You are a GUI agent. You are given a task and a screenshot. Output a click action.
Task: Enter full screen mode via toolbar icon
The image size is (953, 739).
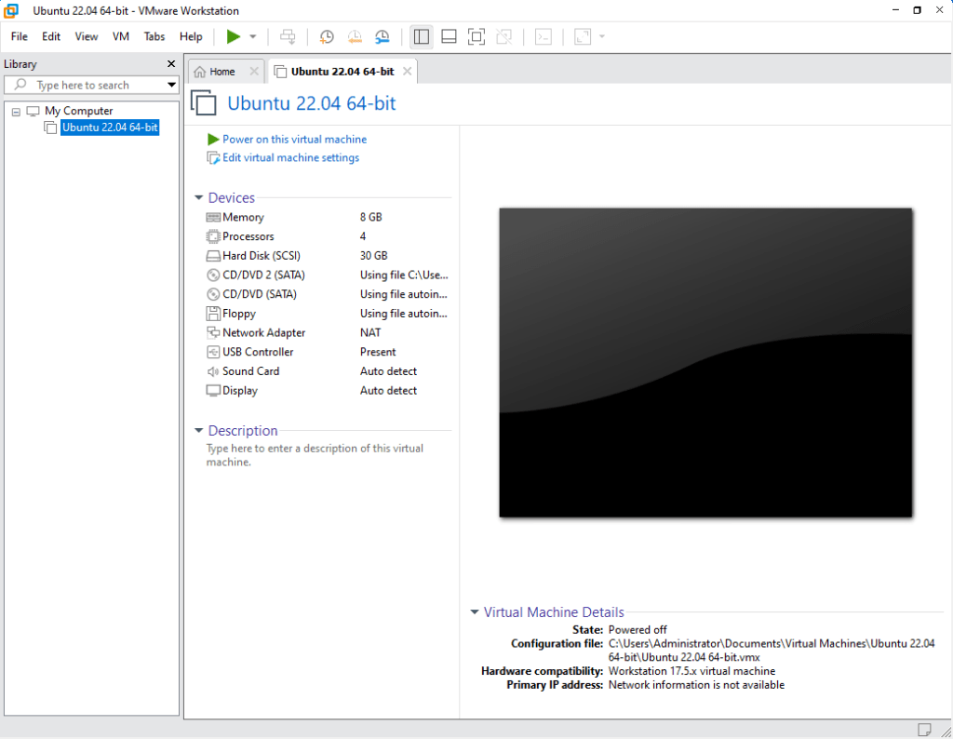click(476, 36)
